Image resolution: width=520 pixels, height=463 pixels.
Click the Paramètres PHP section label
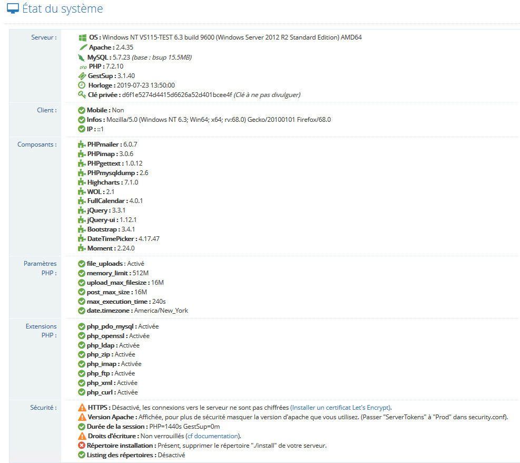click(x=40, y=268)
